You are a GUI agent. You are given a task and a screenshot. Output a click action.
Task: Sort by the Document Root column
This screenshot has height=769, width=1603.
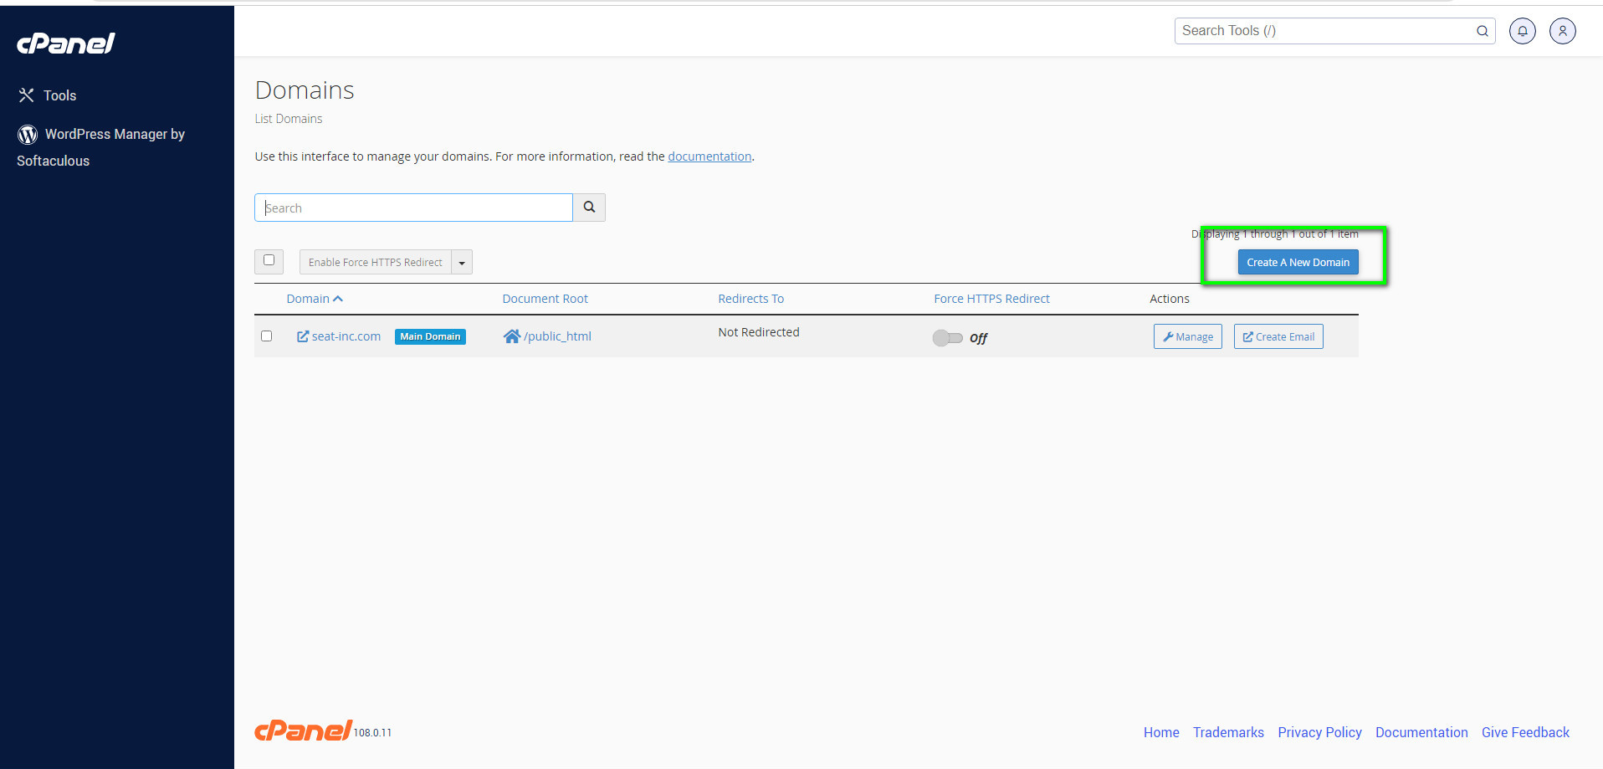[545, 299]
